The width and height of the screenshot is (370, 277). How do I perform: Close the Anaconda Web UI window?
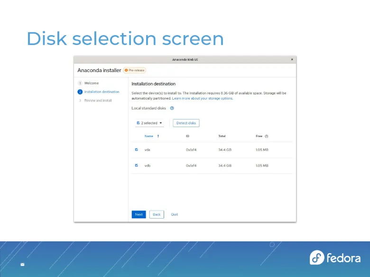(x=292, y=59)
